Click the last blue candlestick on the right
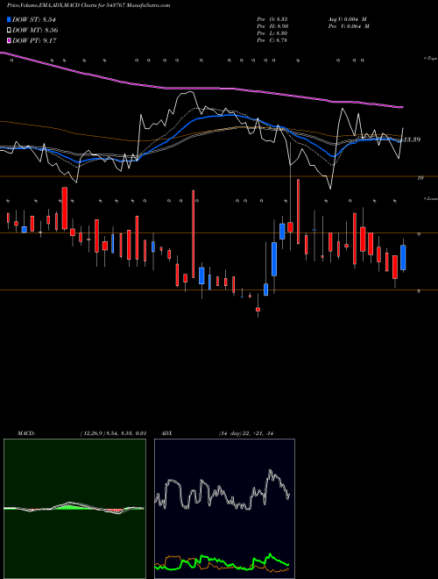 (403, 257)
